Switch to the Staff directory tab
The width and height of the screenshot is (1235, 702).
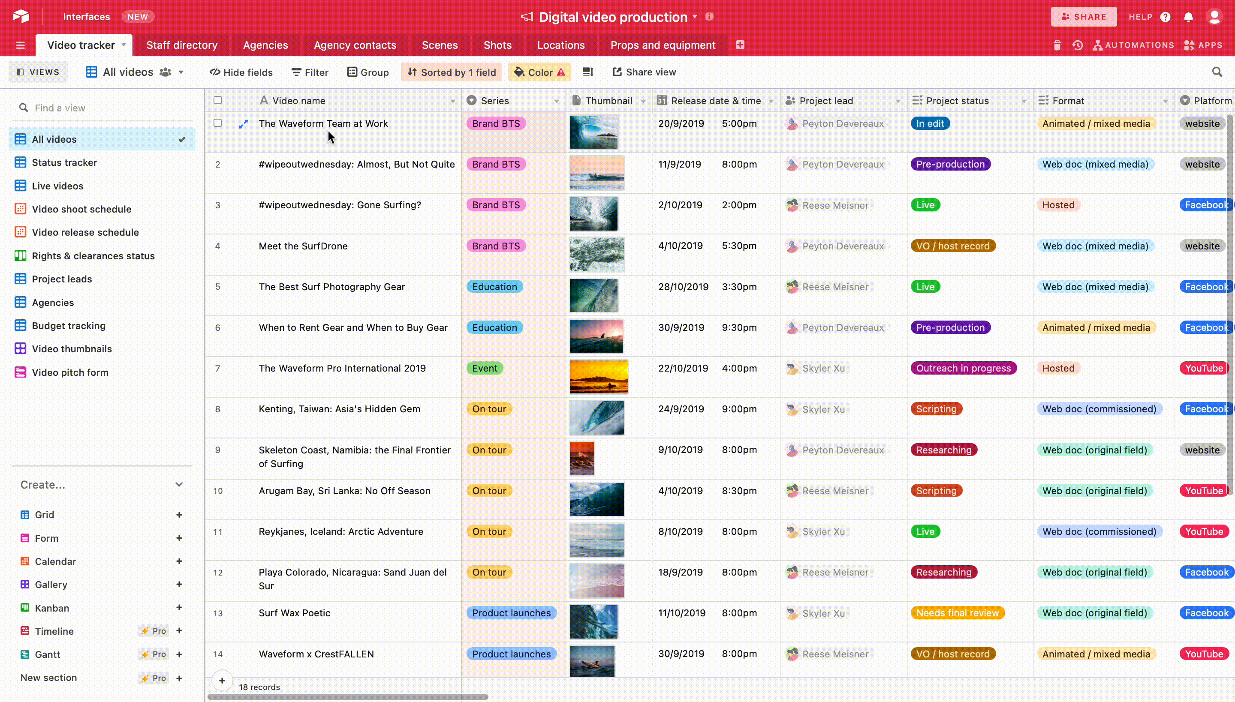182,45
